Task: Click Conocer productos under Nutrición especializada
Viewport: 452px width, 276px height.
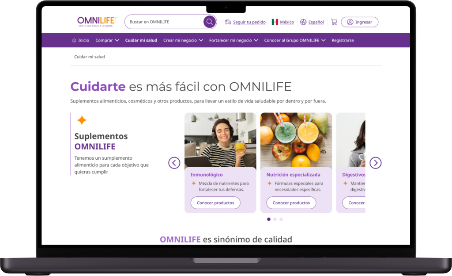Action: click(x=291, y=203)
